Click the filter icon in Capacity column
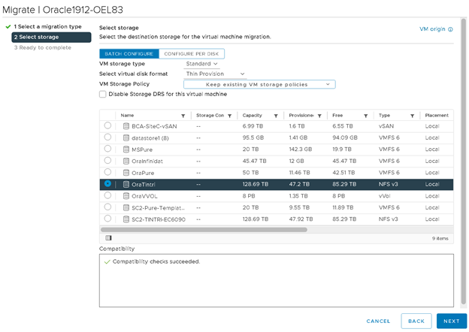This screenshot has width=469, height=332. tap(277, 116)
